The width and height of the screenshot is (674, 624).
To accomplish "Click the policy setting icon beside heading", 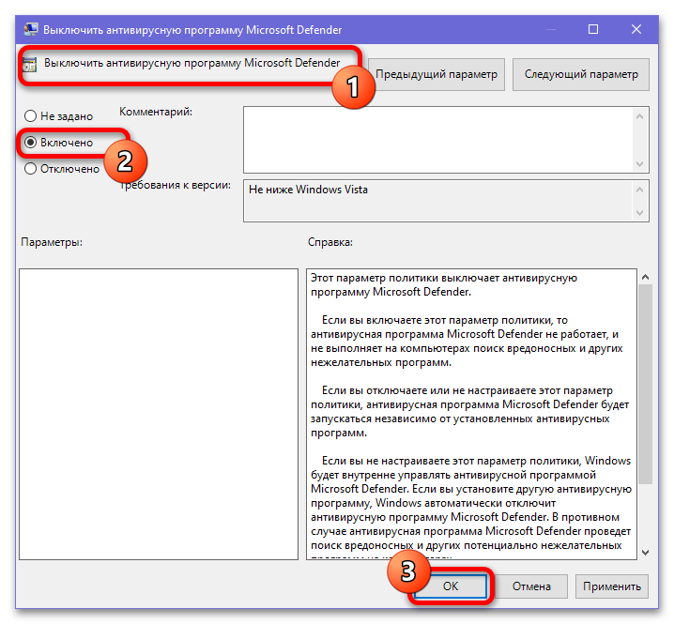I will point(30,64).
